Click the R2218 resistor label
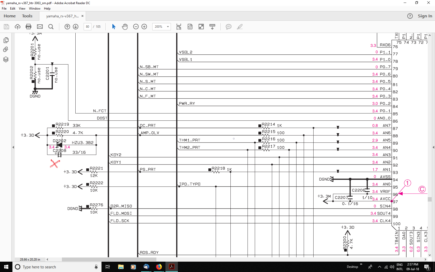Viewport: 435px width, 272px height. pos(218,168)
